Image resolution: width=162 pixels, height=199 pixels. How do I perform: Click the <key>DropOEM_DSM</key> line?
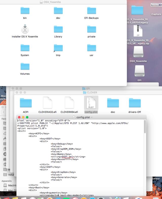coord(66,149)
